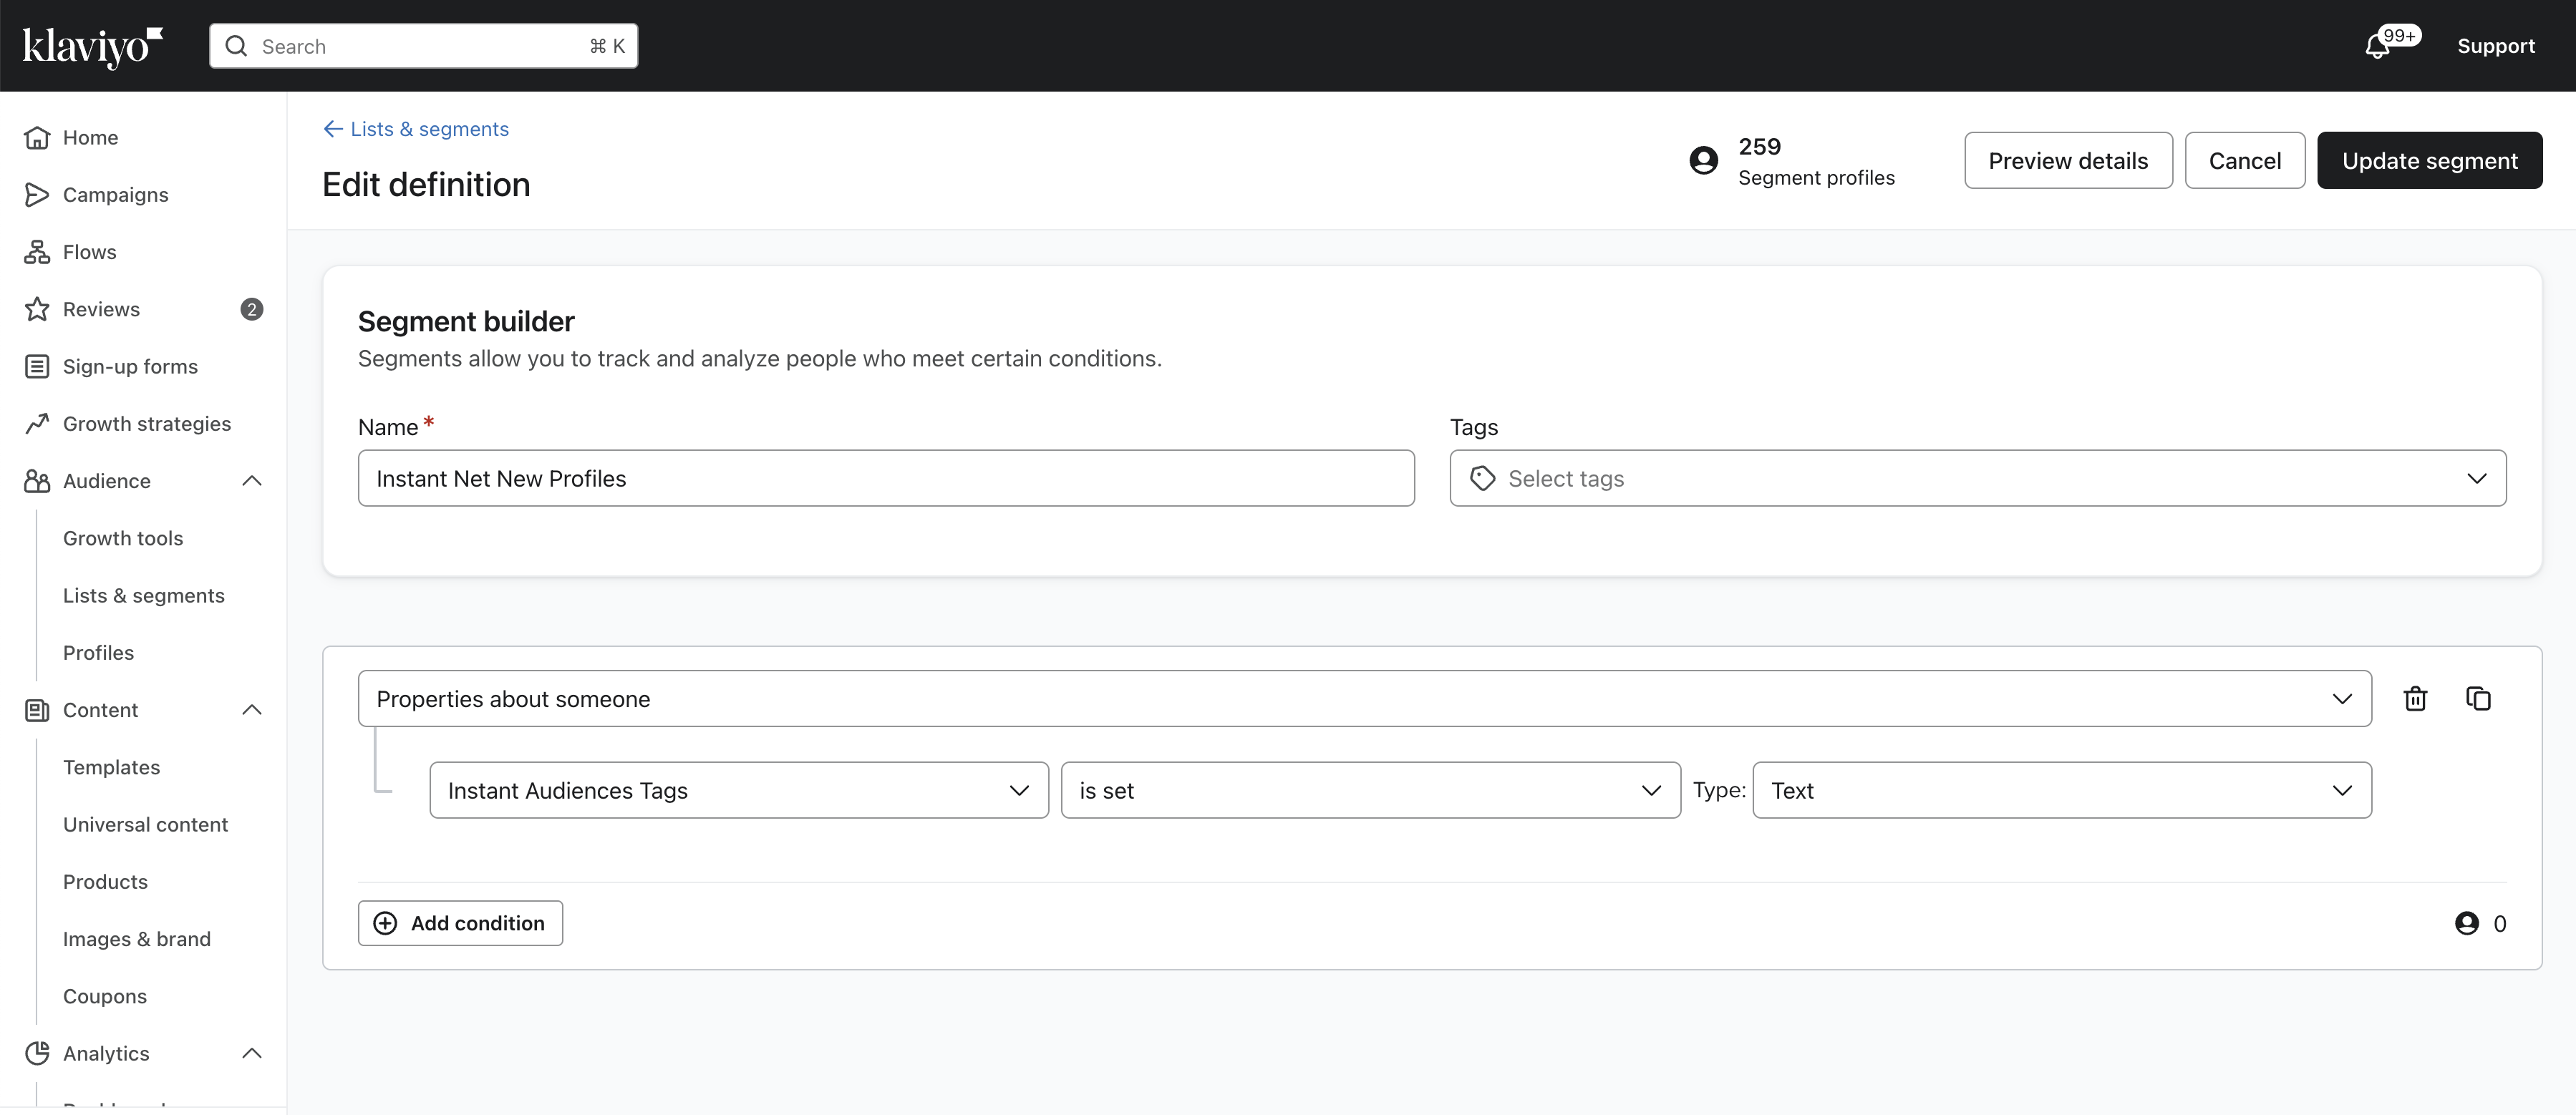Open Profiles in sidebar
The height and width of the screenshot is (1115, 2576).
(x=98, y=653)
